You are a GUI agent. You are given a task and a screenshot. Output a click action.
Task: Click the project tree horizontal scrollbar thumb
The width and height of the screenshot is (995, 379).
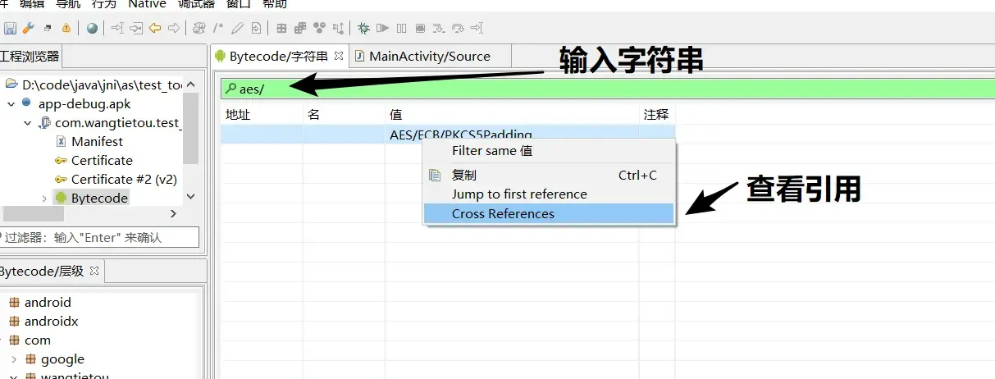[x=32, y=213]
